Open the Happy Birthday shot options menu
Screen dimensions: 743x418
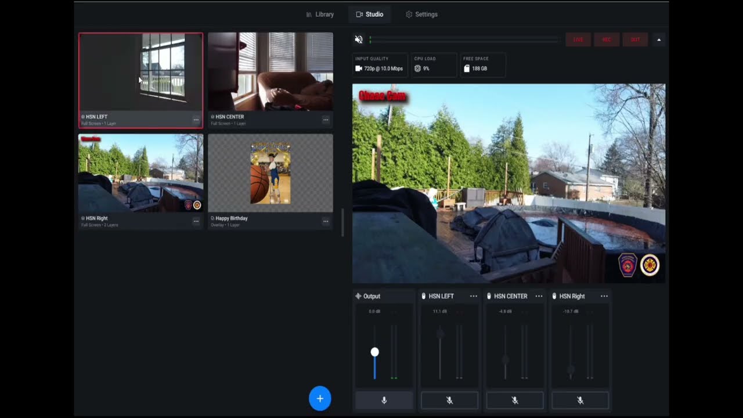pos(326,221)
